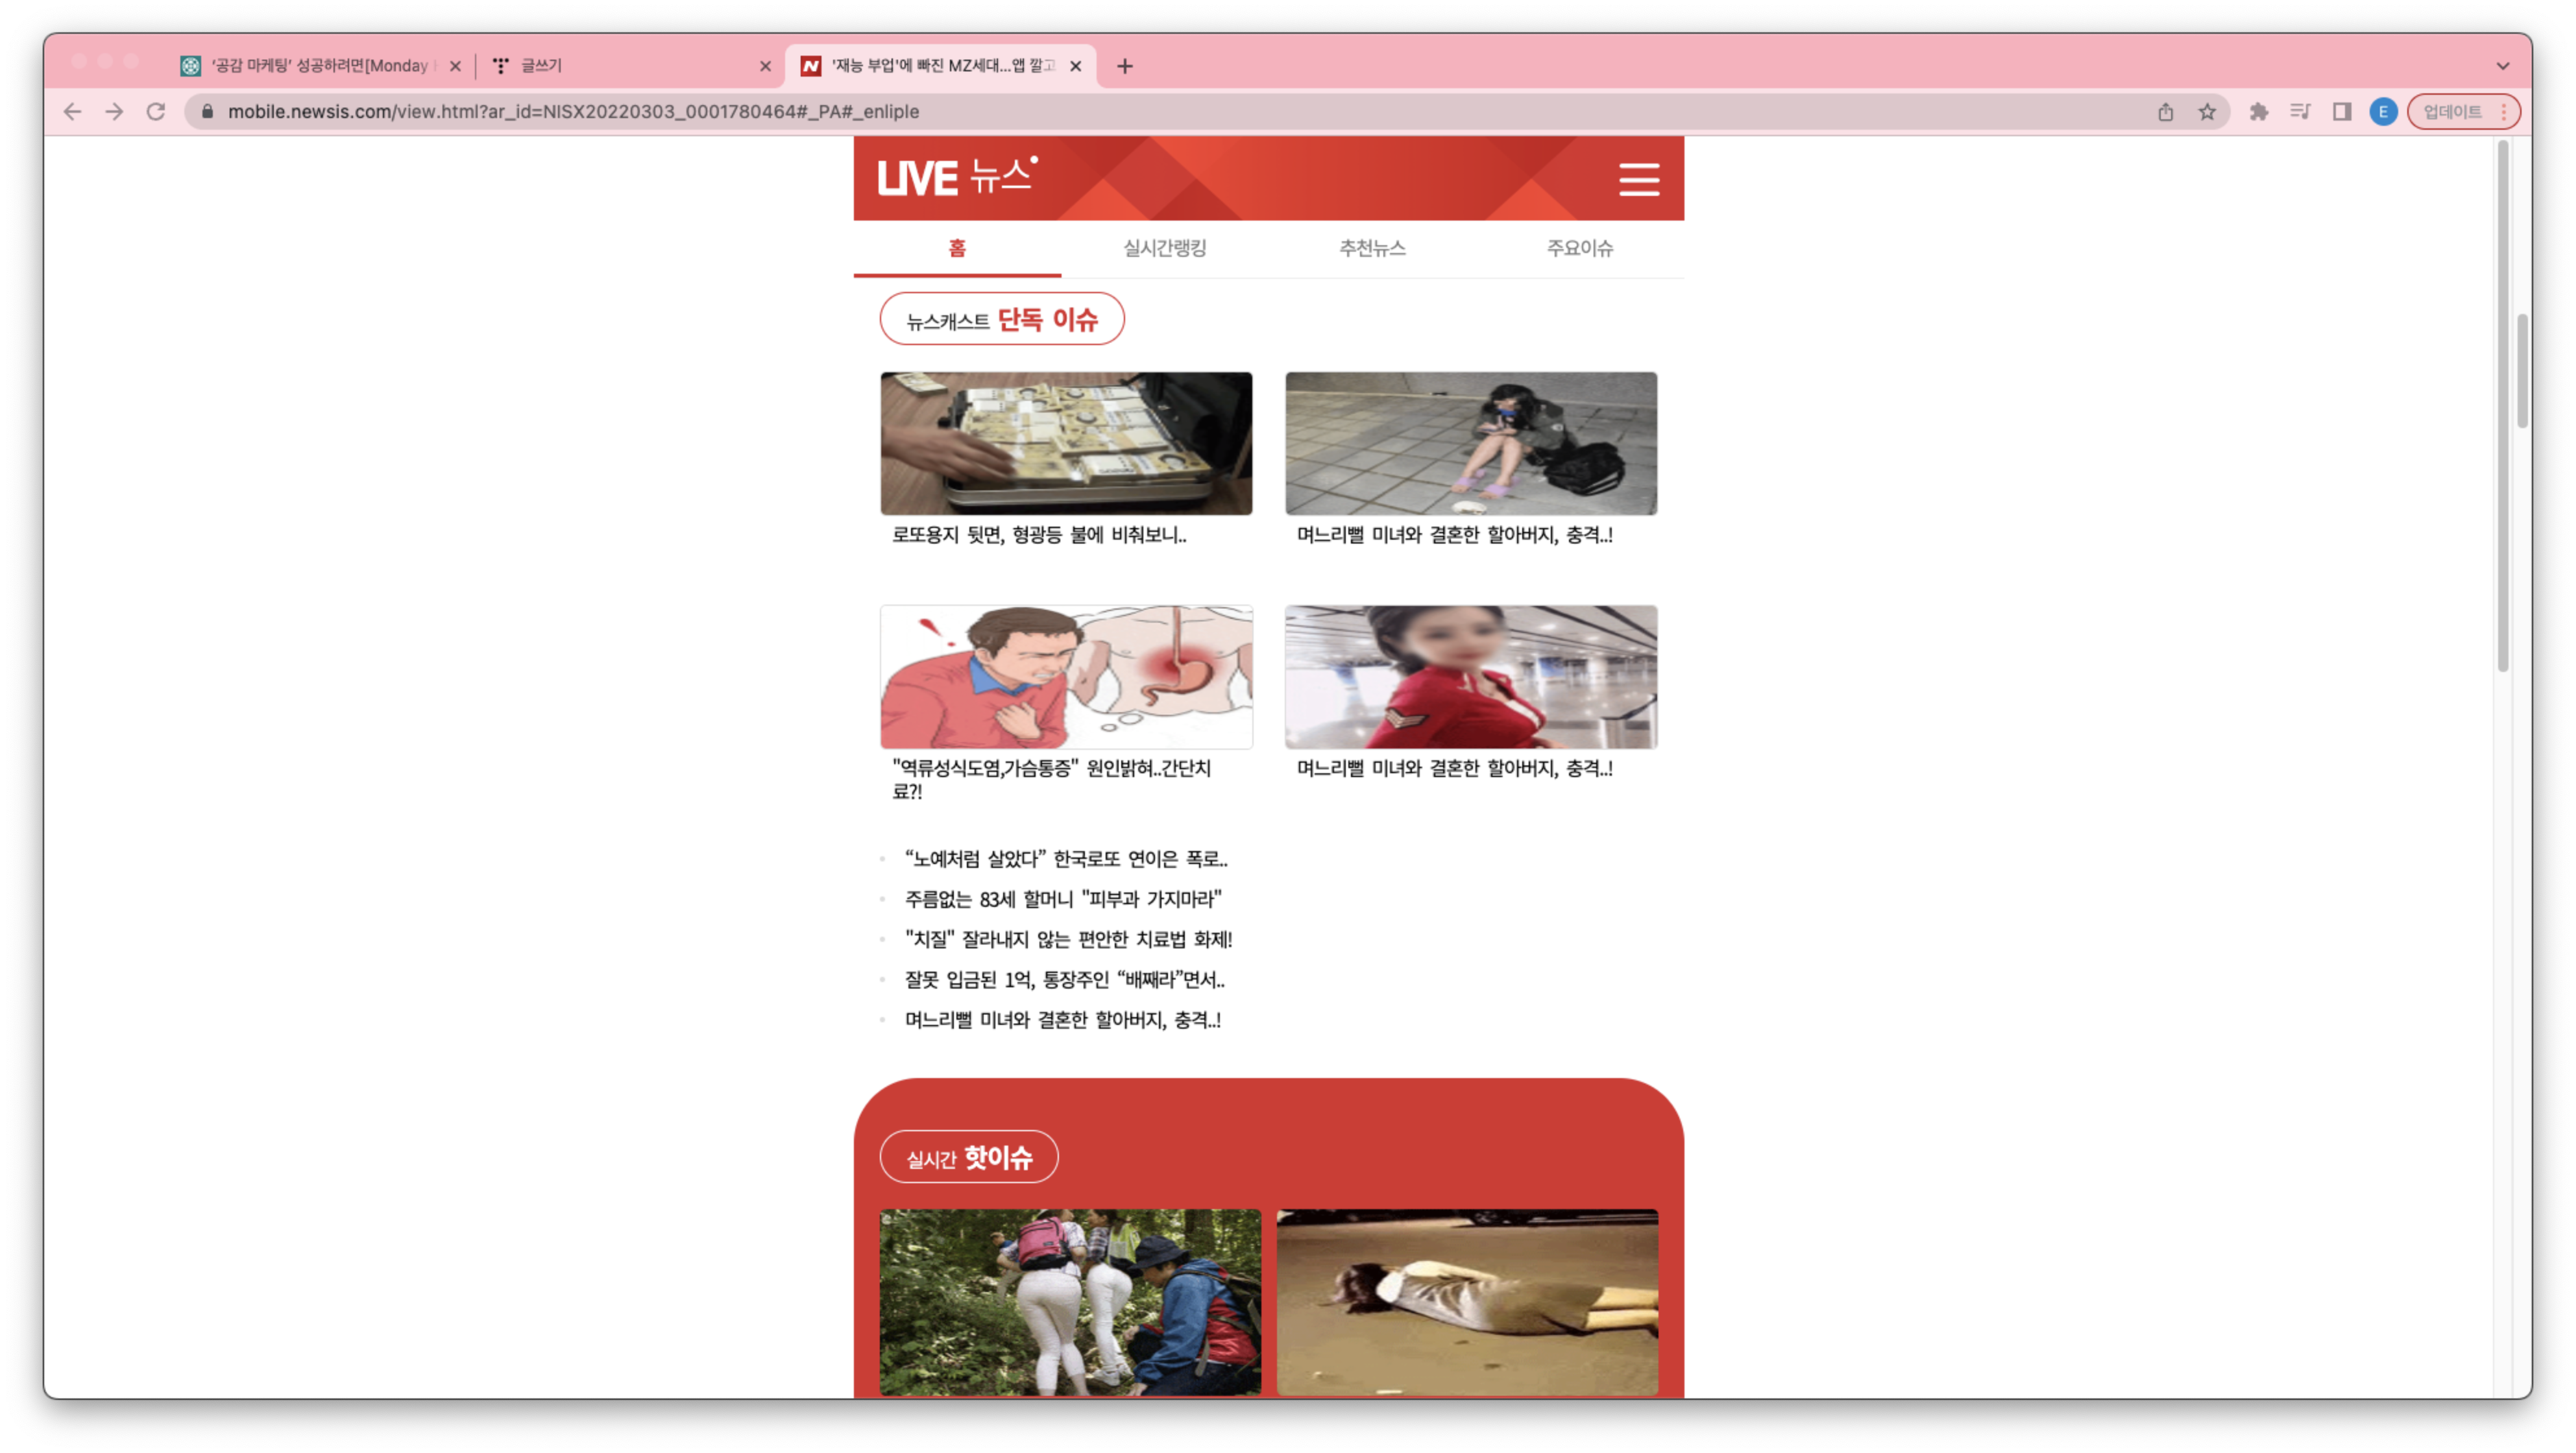
Task: Click the money briefcase article thumbnail
Action: coord(1066,443)
